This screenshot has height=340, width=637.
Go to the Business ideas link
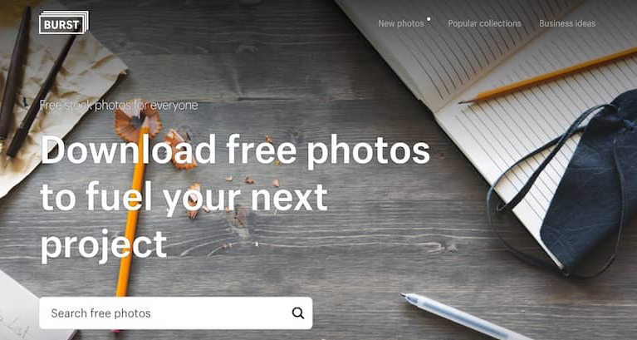(x=567, y=23)
